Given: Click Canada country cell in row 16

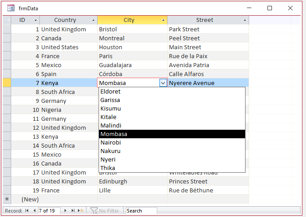Looking at the screenshot, I should (x=69, y=163).
